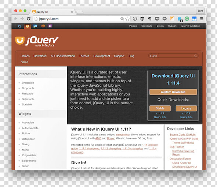Open the Discussion Forum developer link
This screenshot has height=187, width=217.
(x=180, y=158)
